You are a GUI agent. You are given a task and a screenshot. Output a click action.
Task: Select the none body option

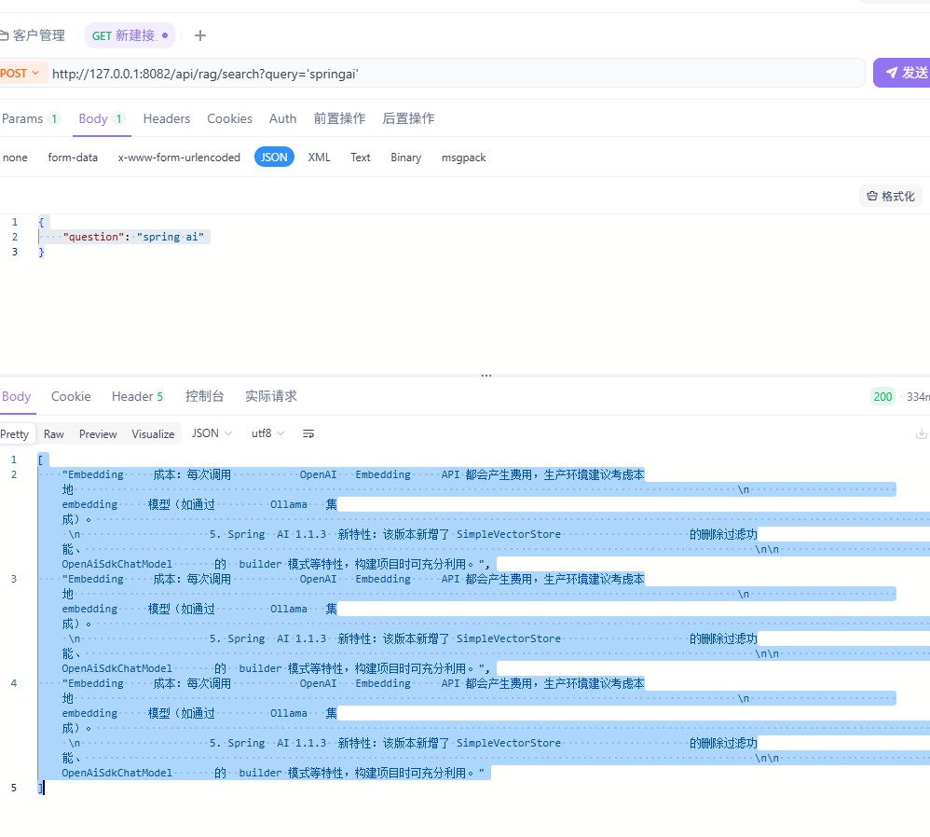[15, 158]
